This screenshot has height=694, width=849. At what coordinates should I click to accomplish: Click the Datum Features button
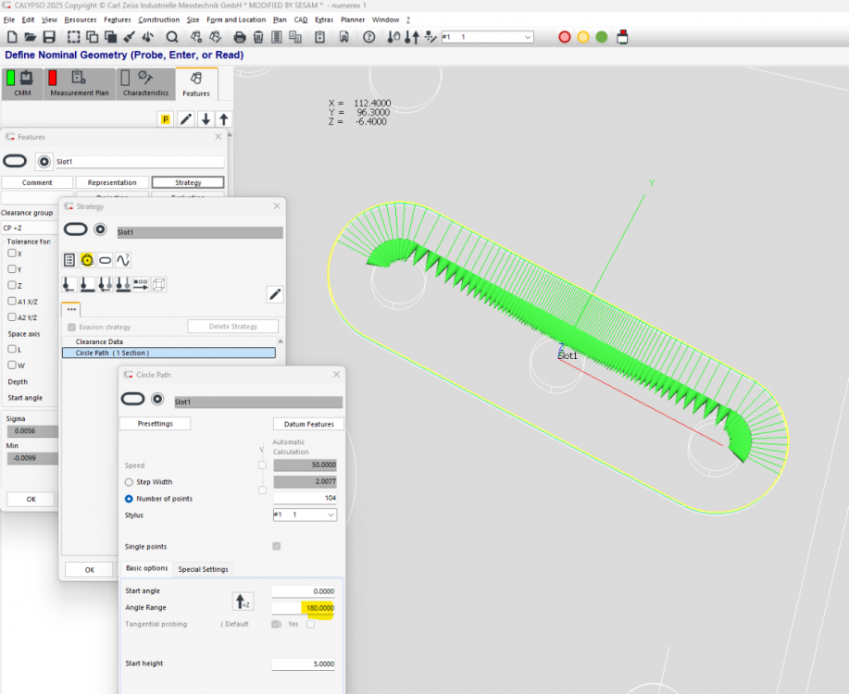(x=308, y=424)
